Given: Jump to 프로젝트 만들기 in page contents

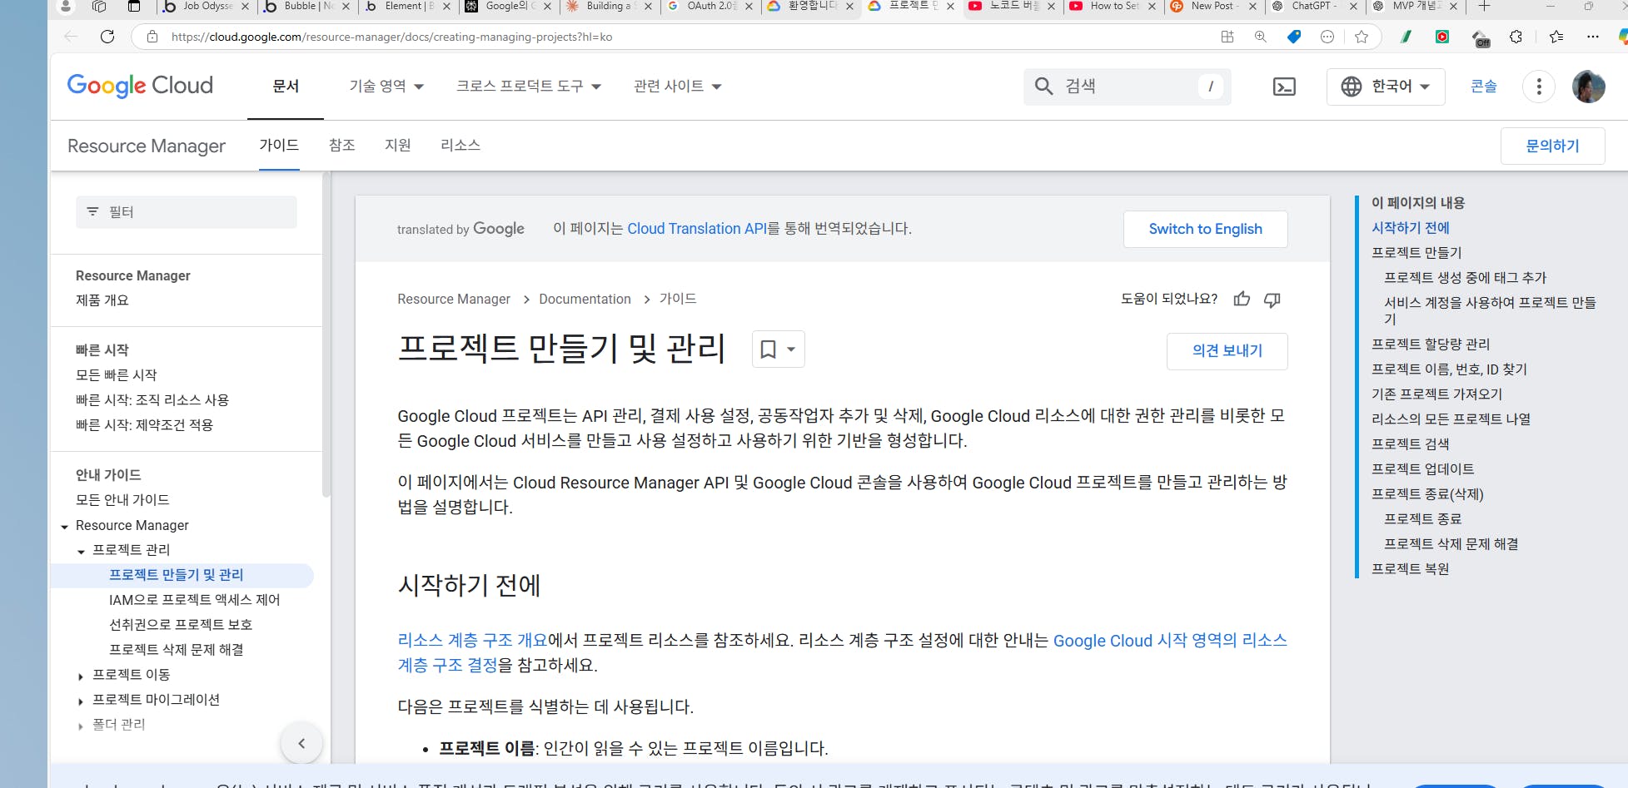Looking at the screenshot, I should pos(1416,253).
